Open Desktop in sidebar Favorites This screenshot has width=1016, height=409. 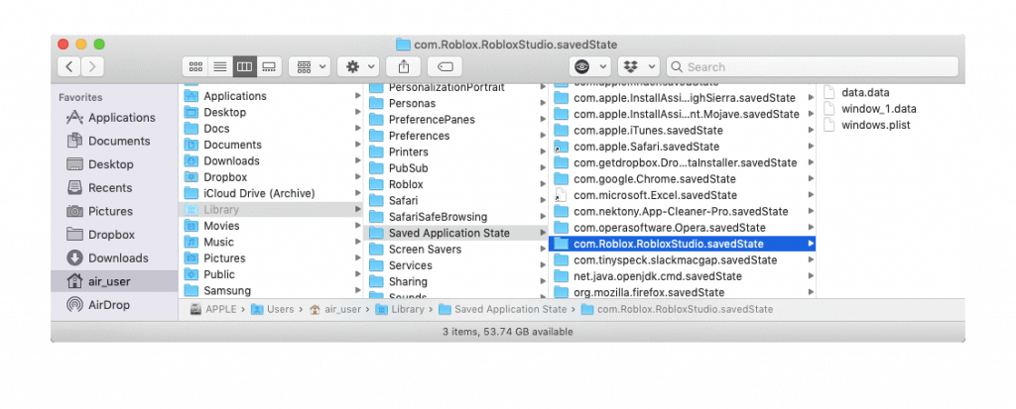click(x=114, y=164)
